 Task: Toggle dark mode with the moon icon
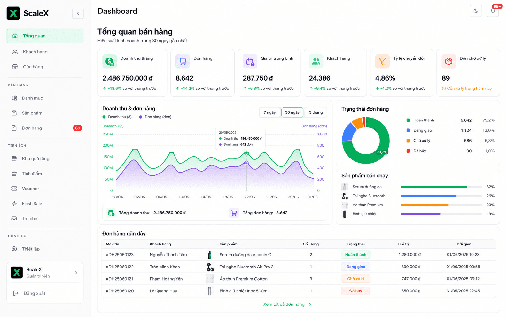(476, 11)
